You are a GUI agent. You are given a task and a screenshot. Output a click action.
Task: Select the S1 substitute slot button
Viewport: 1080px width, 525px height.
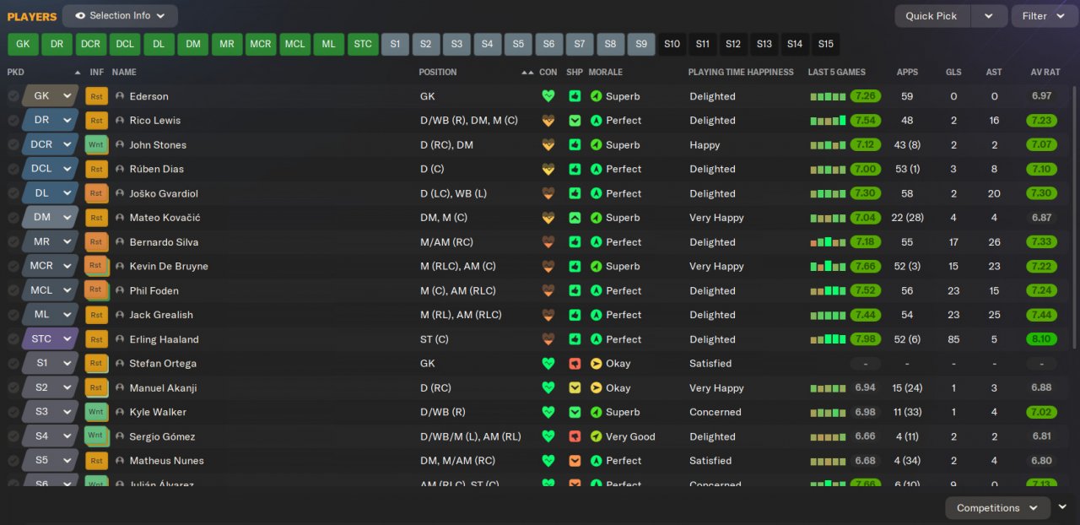tap(395, 44)
